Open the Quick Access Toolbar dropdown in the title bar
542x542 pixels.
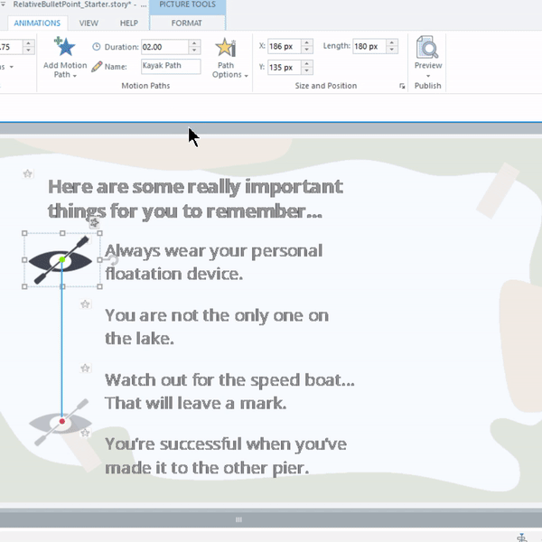3,5
